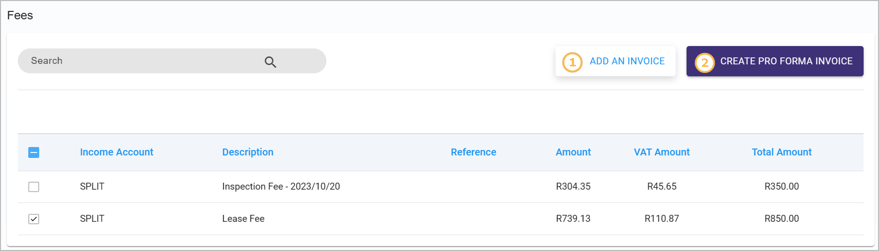
Task: Toggle the select-all header checkbox
Action: pos(34,152)
